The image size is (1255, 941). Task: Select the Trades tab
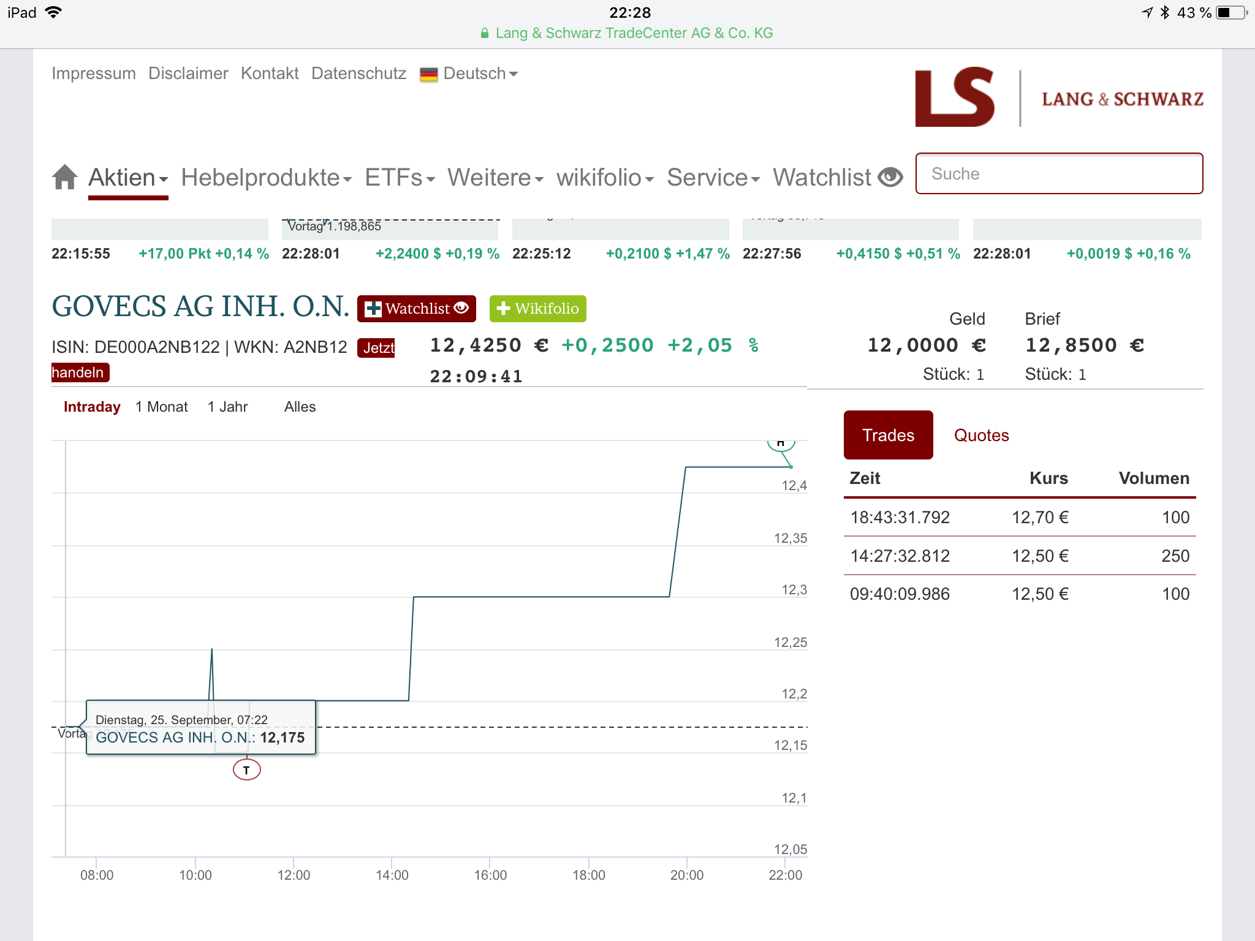click(888, 435)
